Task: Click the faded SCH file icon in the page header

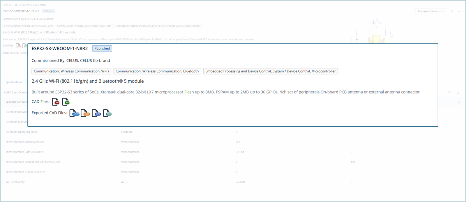Action: pyautogui.click(x=18, y=46)
